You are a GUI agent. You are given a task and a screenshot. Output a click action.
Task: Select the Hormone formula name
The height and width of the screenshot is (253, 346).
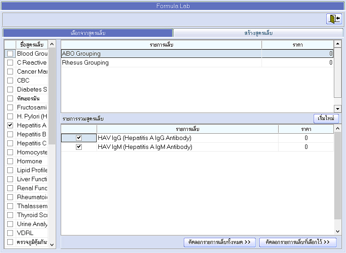[x=30, y=161]
